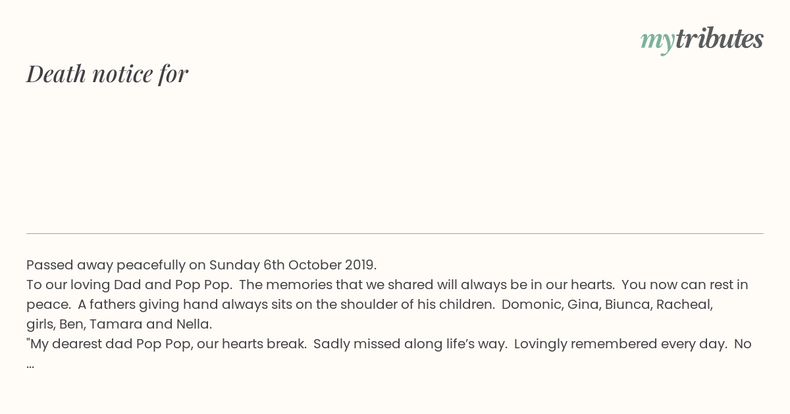
Task: Click the mytributes logo
Action: pos(702,40)
